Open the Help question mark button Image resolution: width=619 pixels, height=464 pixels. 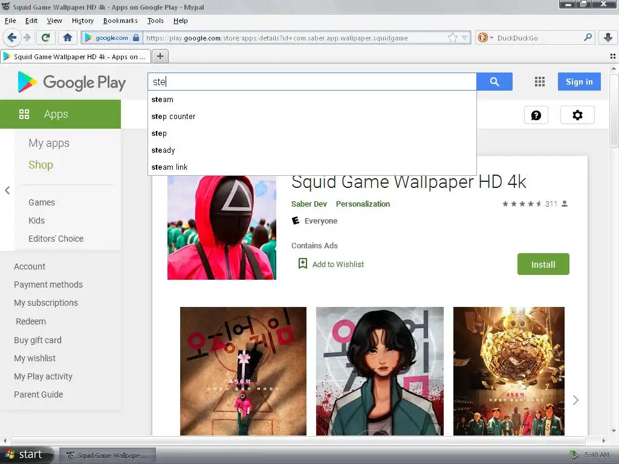(536, 115)
